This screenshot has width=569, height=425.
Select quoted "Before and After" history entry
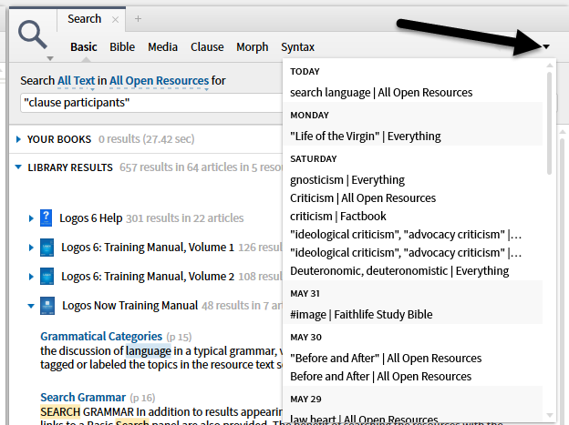point(386,359)
